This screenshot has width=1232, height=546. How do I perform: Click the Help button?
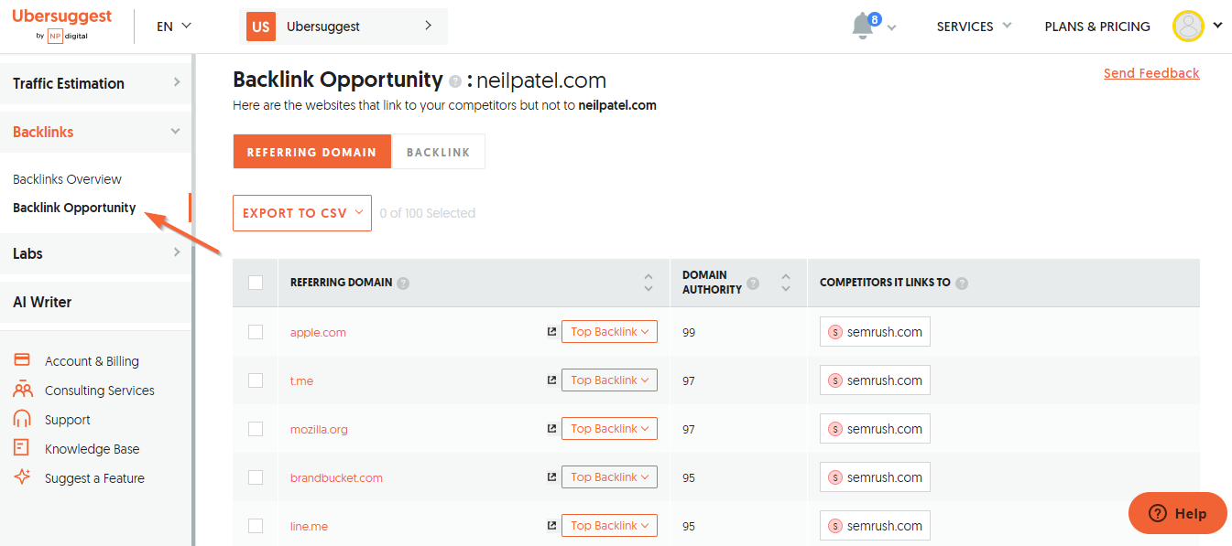1177,513
